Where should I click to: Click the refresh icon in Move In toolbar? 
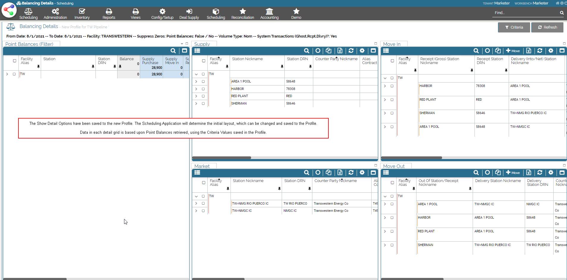coord(540,51)
